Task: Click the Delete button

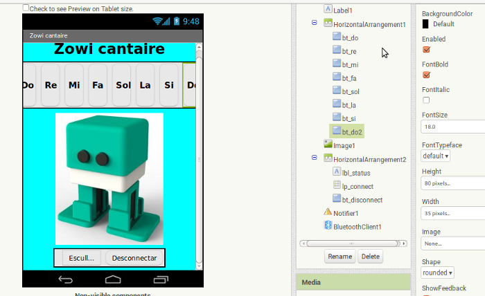Action: point(371,257)
